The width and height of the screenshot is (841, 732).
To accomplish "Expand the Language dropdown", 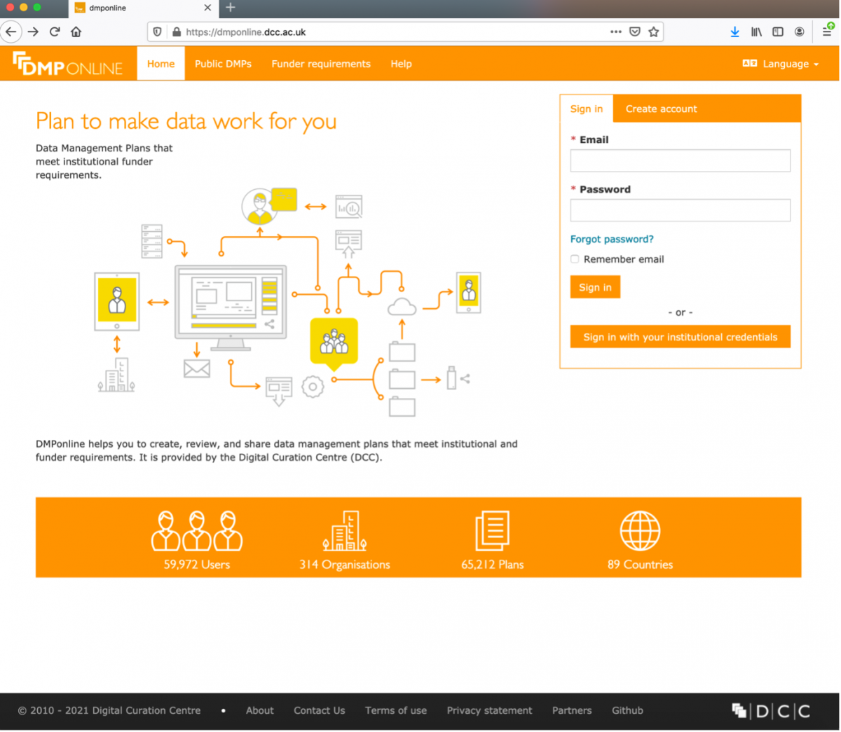I will 781,64.
